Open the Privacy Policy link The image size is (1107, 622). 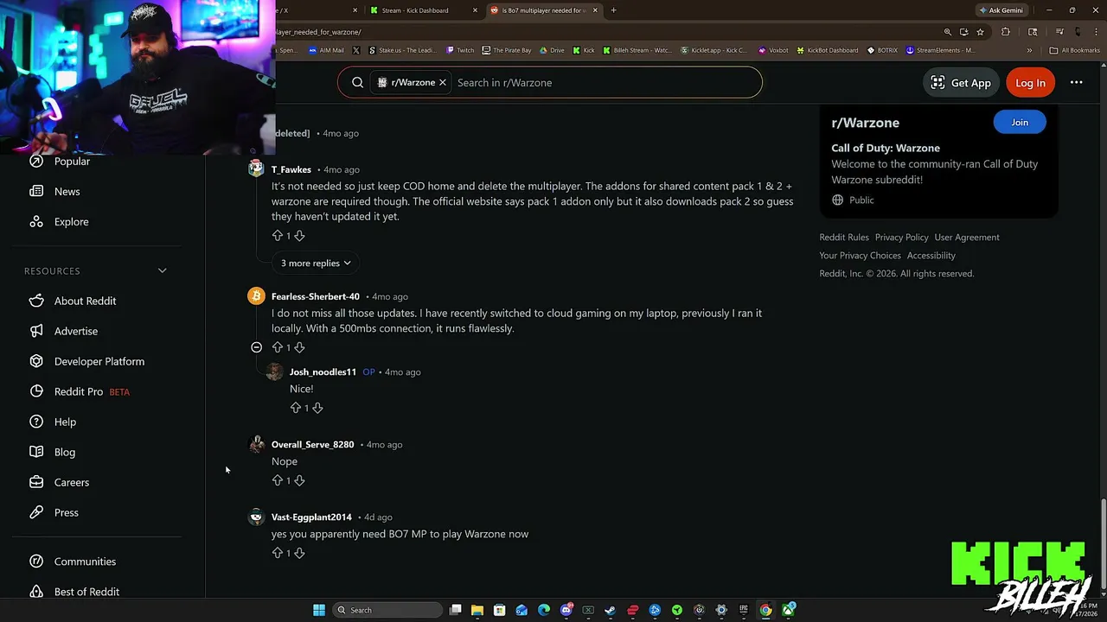pyautogui.click(x=902, y=238)
